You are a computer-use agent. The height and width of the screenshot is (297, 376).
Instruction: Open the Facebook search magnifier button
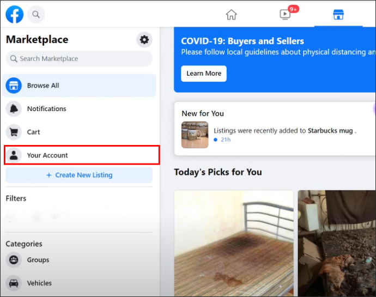click(36, 14)
